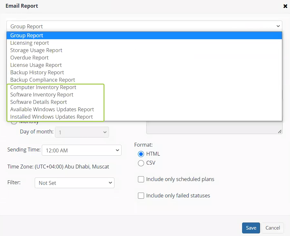Open the report type dropdown

(x=144, y=26)
